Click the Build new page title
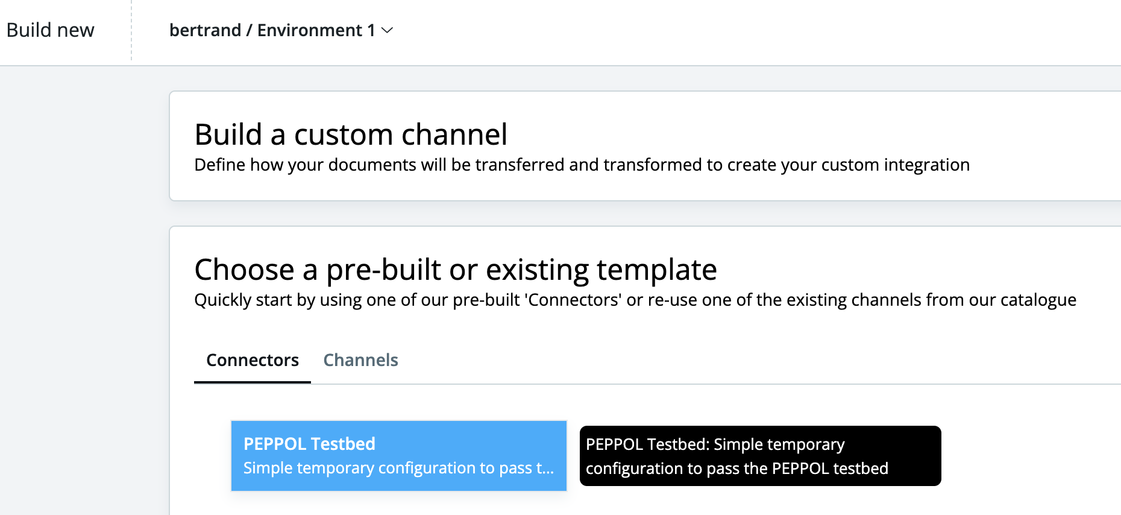Screen dimensions: 1121x515 [51, 30]
